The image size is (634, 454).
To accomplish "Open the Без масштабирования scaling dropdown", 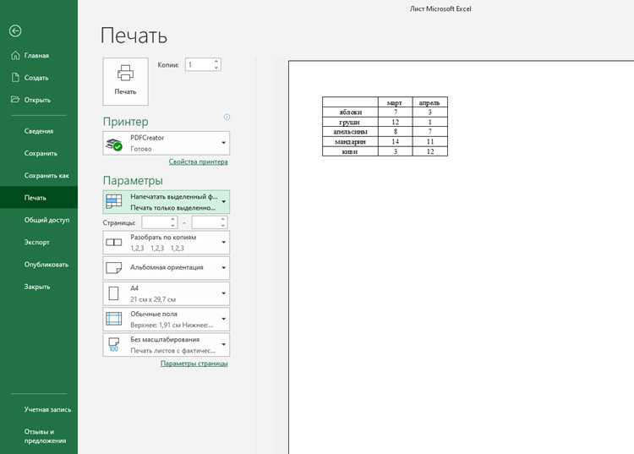I will click(224, 344).
